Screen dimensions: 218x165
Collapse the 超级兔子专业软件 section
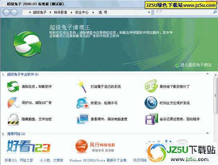(208, 74)
